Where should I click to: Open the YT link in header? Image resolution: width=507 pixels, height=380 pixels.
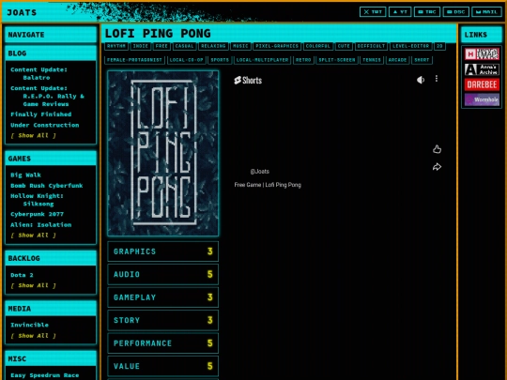point(400,12)
